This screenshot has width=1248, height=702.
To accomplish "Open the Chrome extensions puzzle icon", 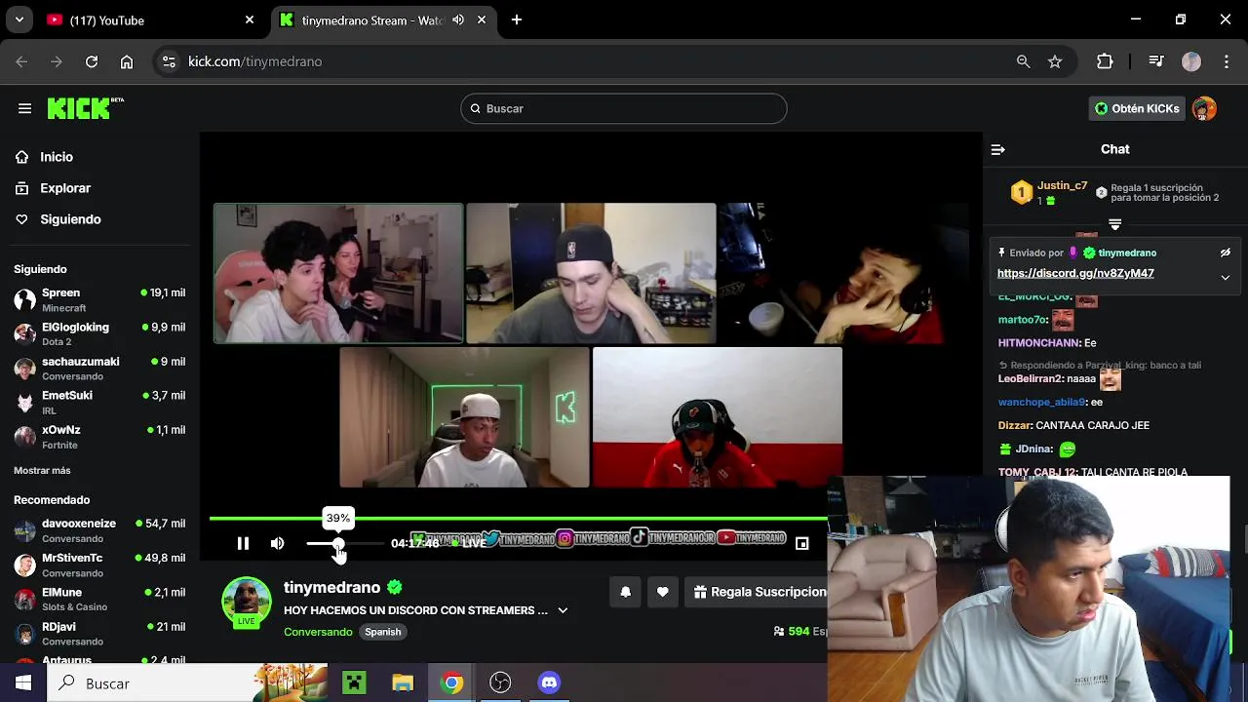I will pos(1105,61).
